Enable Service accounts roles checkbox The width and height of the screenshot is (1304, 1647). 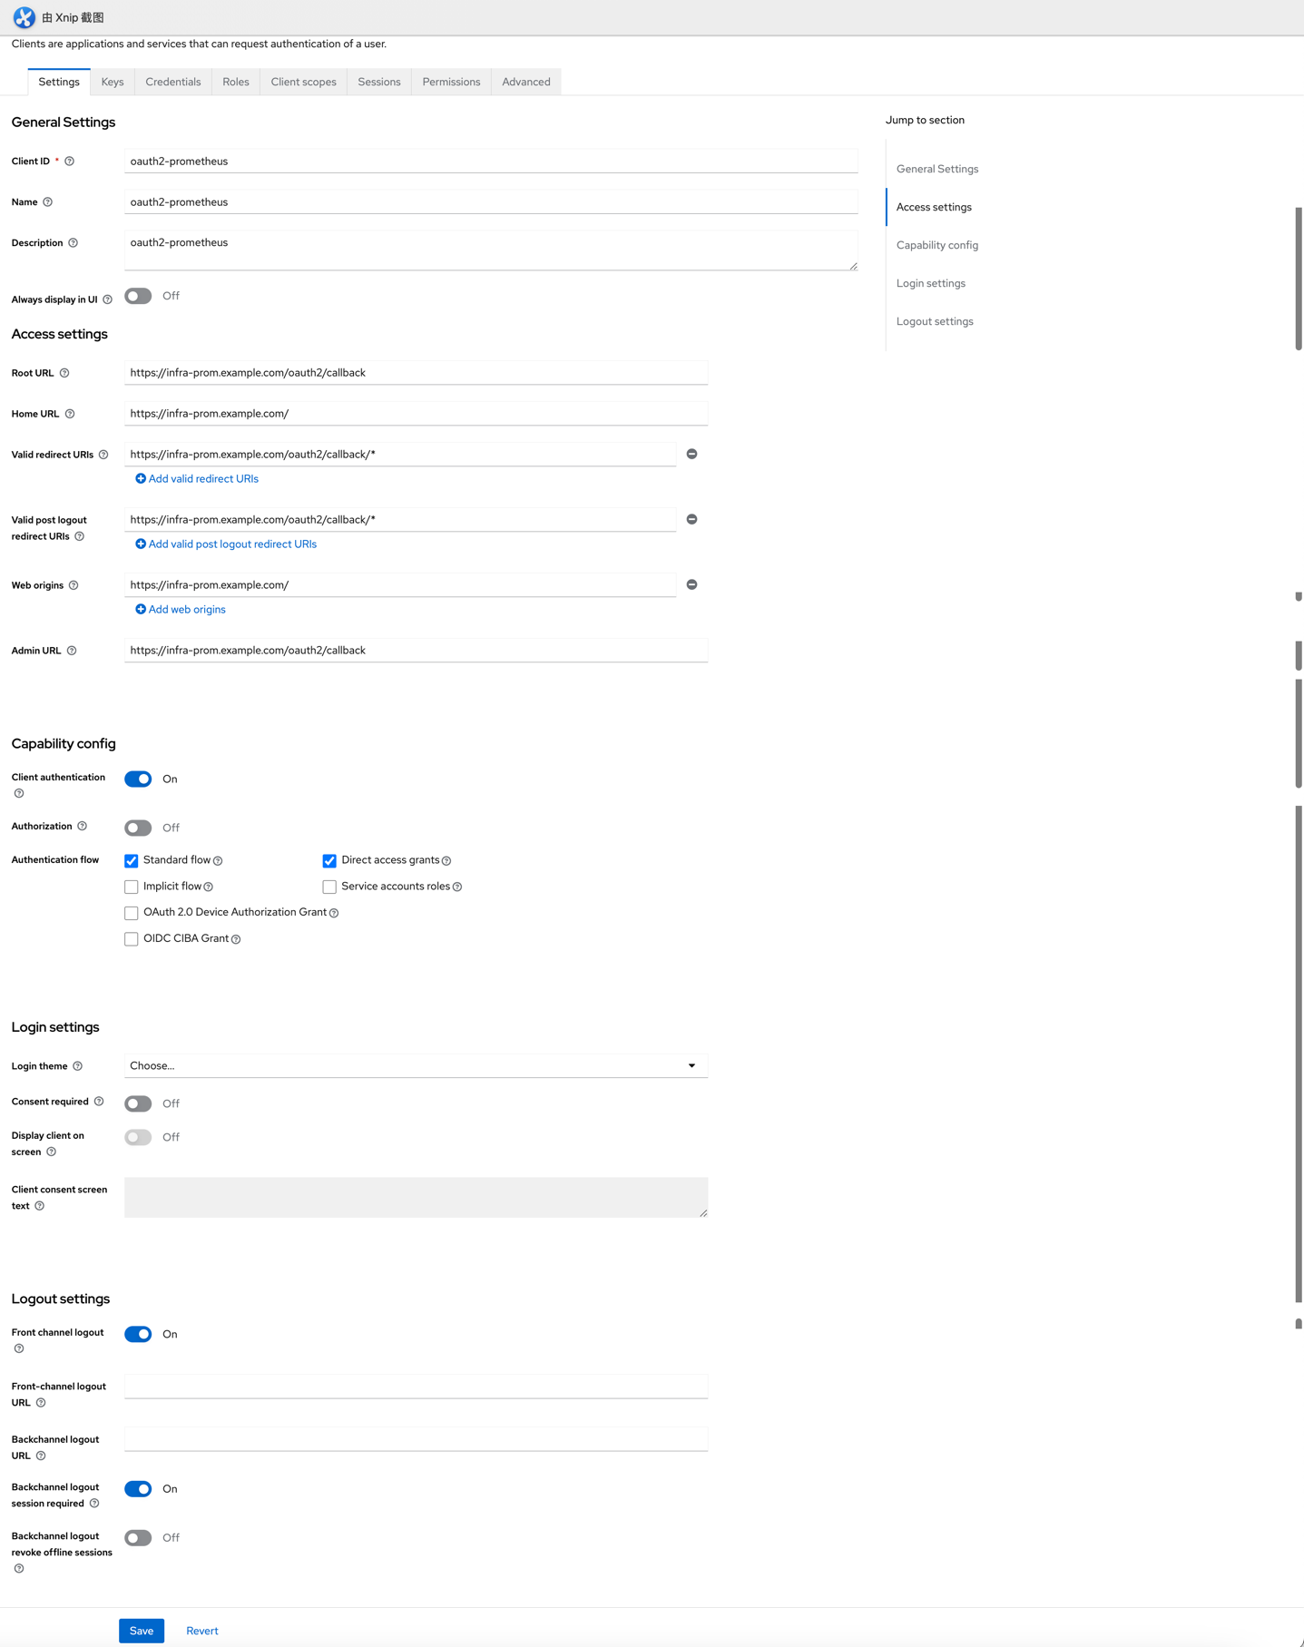(329, 887)
